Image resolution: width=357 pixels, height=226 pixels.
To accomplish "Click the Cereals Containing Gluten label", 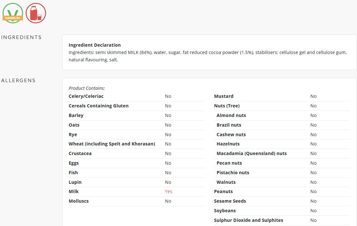I will click(99, 106).
